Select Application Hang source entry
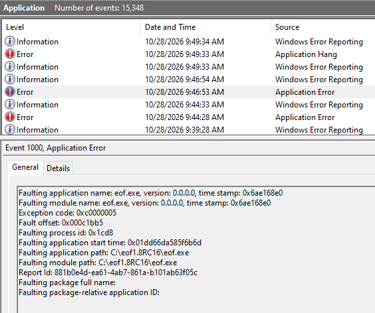375x313 pixels. click(x=306, y=54)
